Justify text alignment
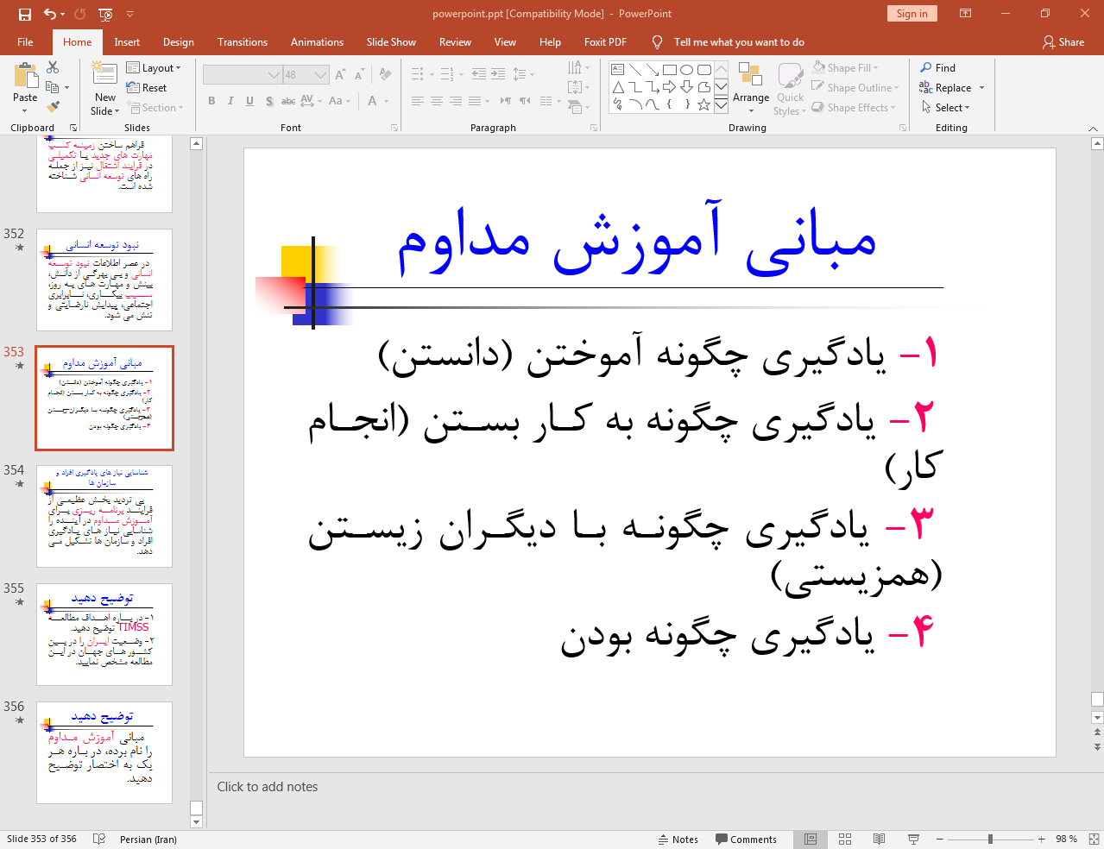The width and height of the screenshot is (1104, 849). (x=475, y=101)
